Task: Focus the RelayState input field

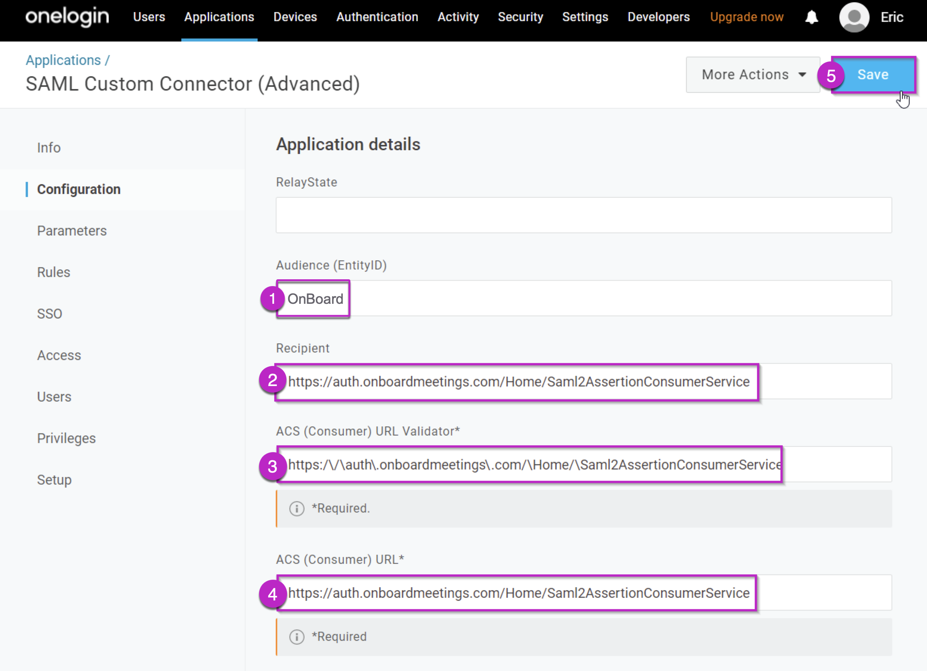Action: coord(584,215)
